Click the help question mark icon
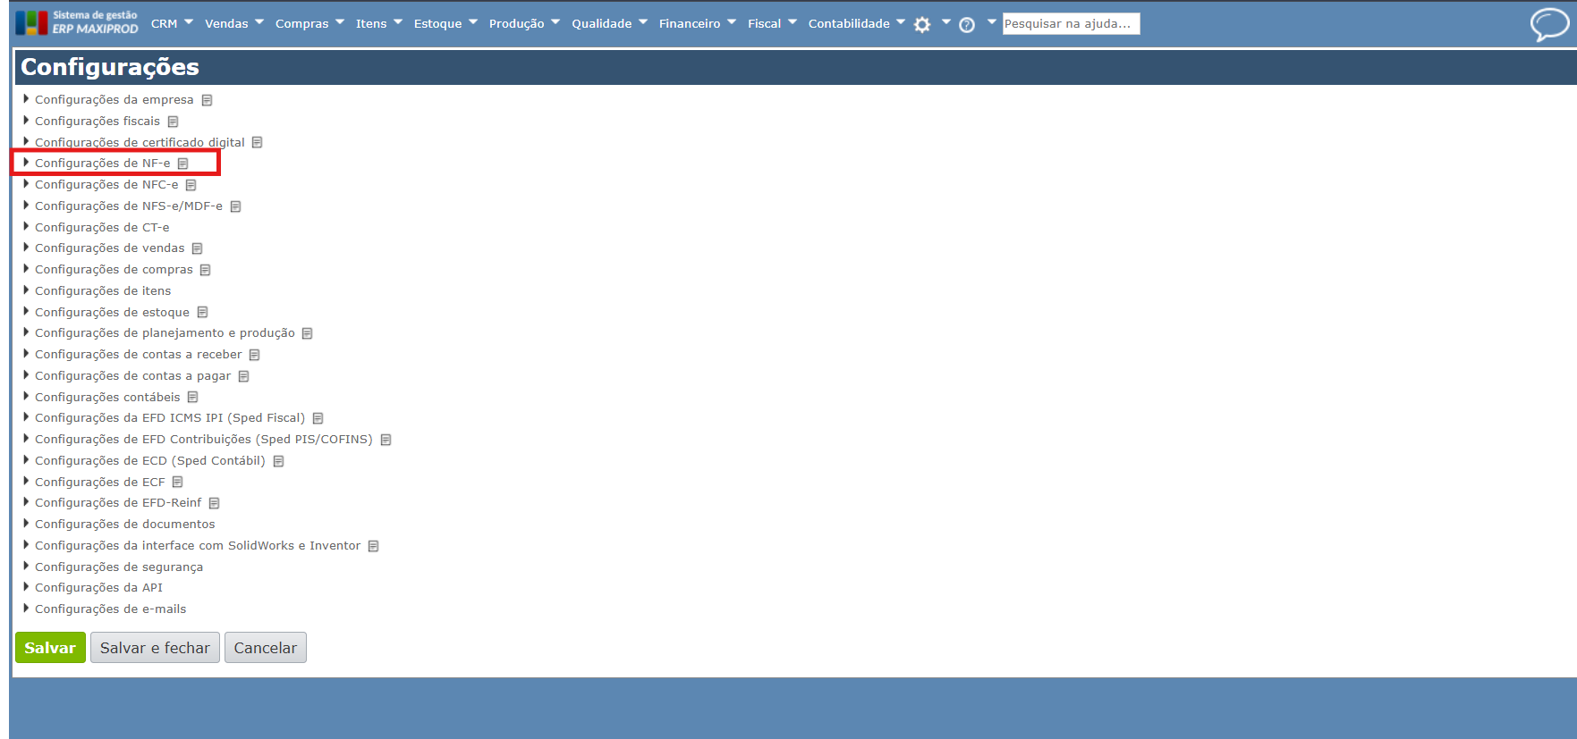Screen dimensions: 1577x739 967,25
